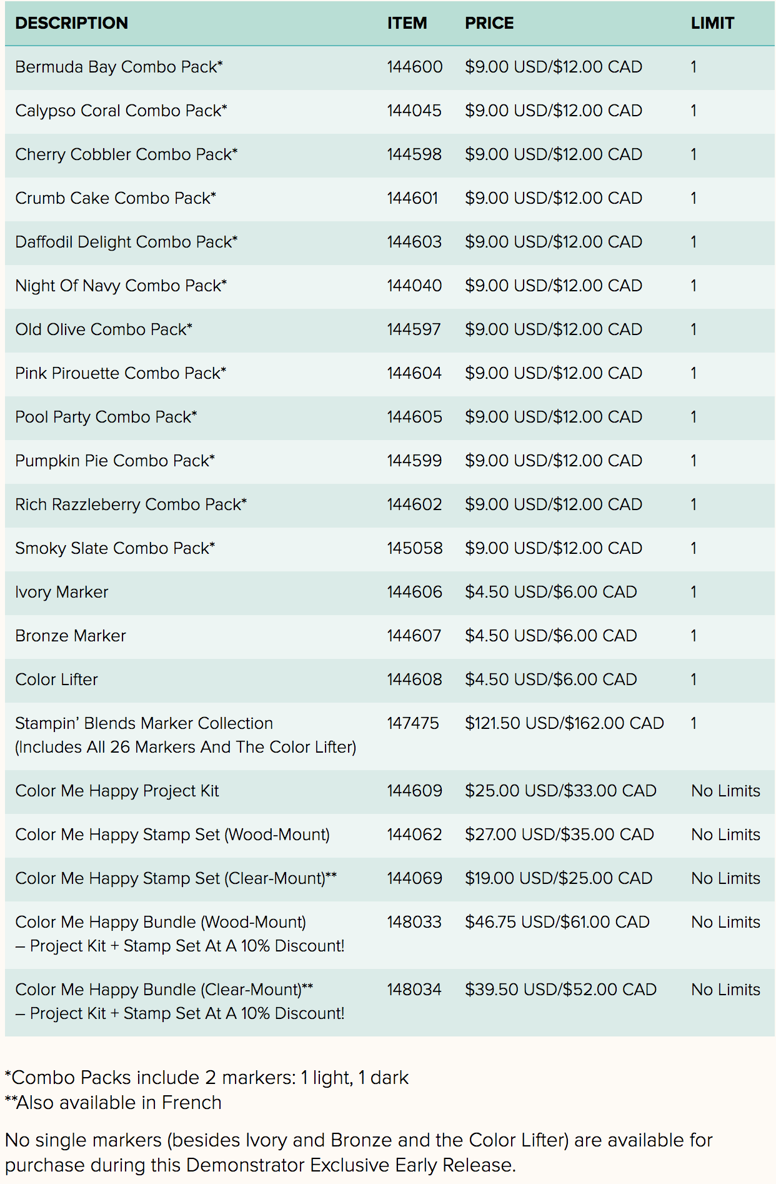Click Smoky Slate item number 145058
The width and height of the screenshot is (776, 1184).
tap(414, 548)
